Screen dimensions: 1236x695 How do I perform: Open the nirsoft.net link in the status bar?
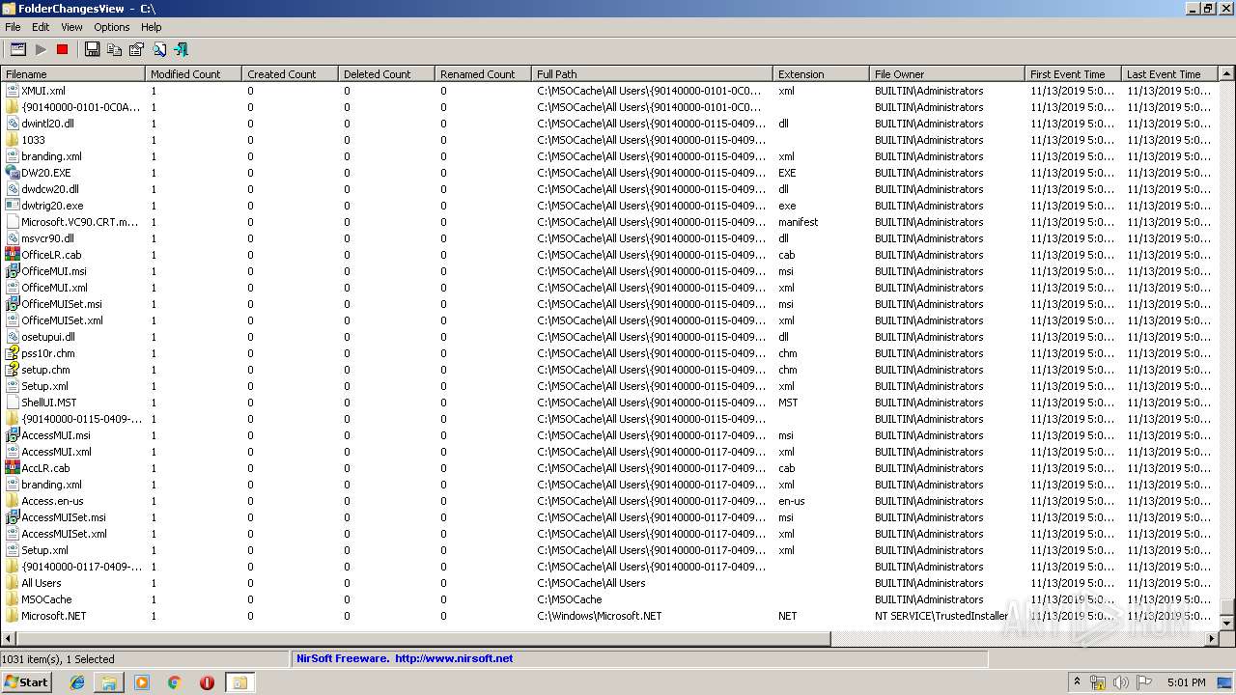[x=453, y=658]
